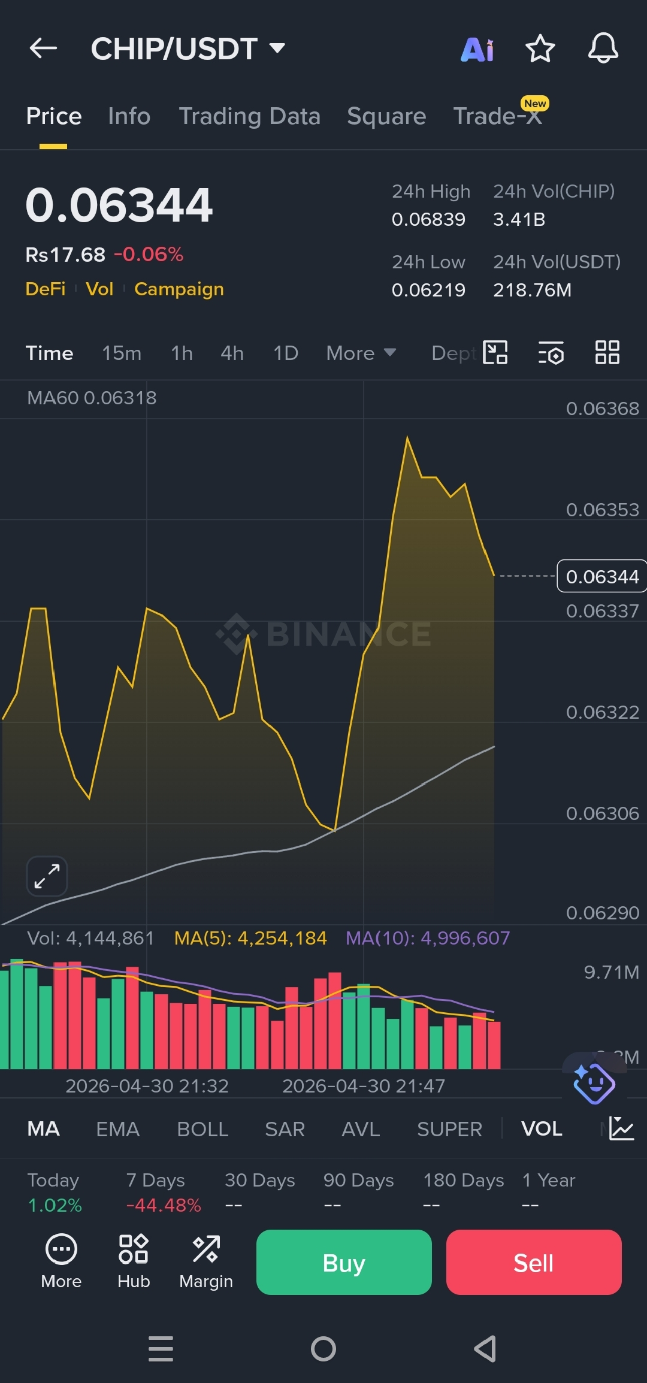647x1383 pixels.
Task: Open the Hub icon
Action: point(134,1261)
